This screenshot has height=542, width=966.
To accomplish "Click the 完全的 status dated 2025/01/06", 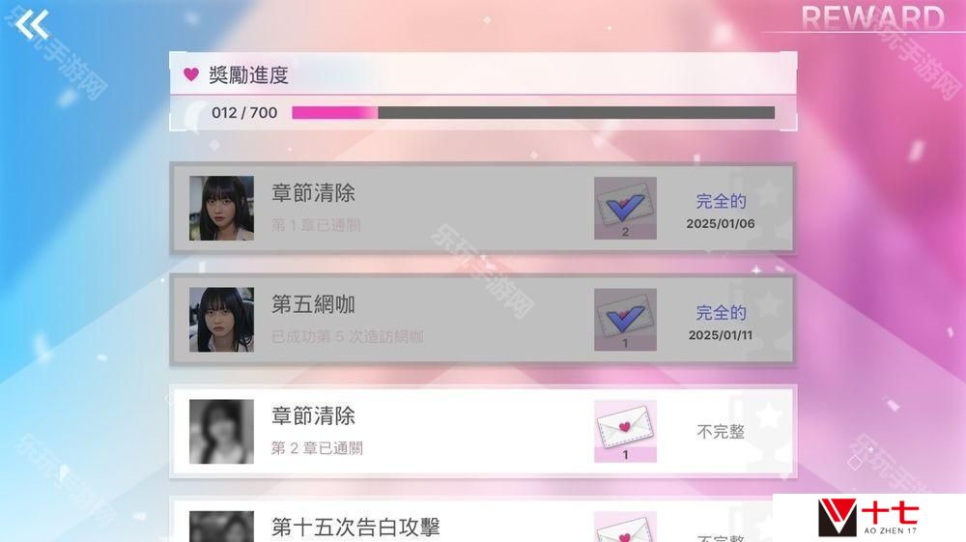I will click(x=721, y=201).
